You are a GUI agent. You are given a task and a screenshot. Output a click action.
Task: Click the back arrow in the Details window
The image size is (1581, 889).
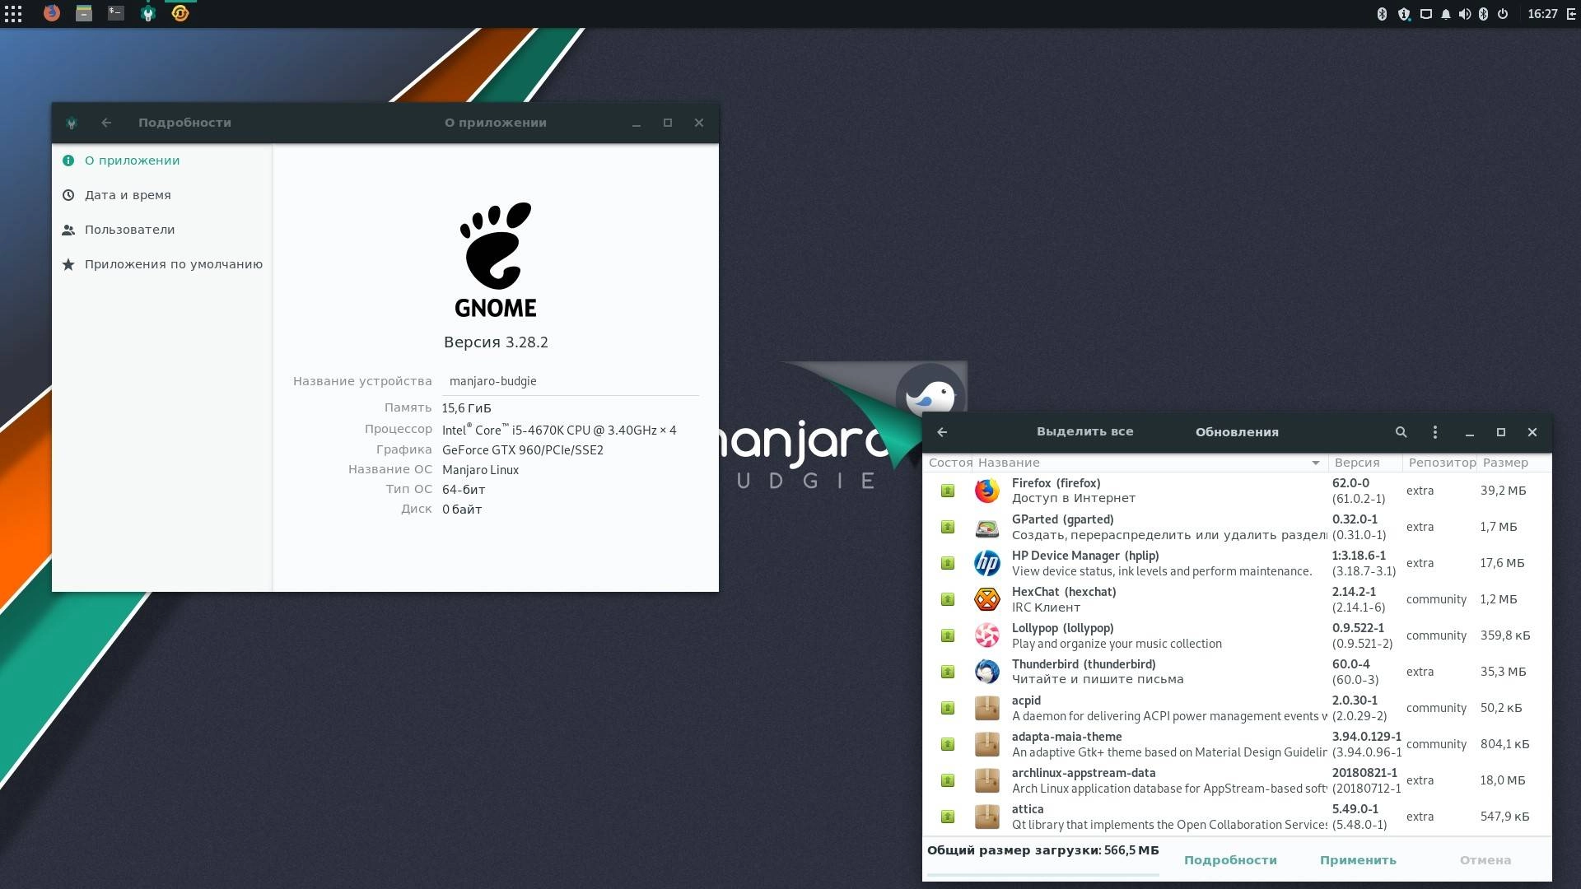coord(106,123)
